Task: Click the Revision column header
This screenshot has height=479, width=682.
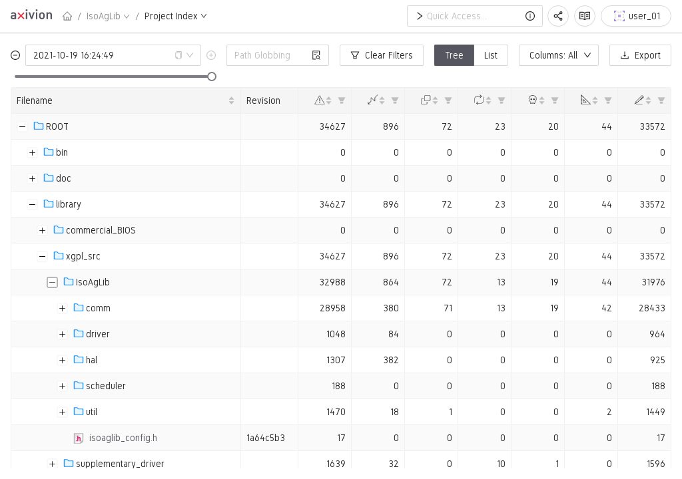Action: (262, 100)
